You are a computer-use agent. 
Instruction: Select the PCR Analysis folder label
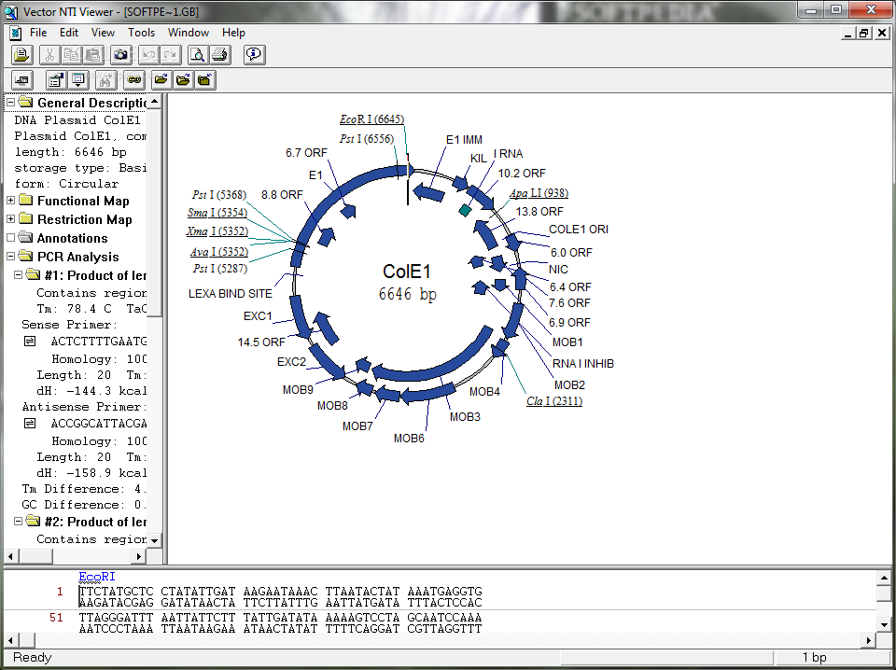click(x=77, y=257)
